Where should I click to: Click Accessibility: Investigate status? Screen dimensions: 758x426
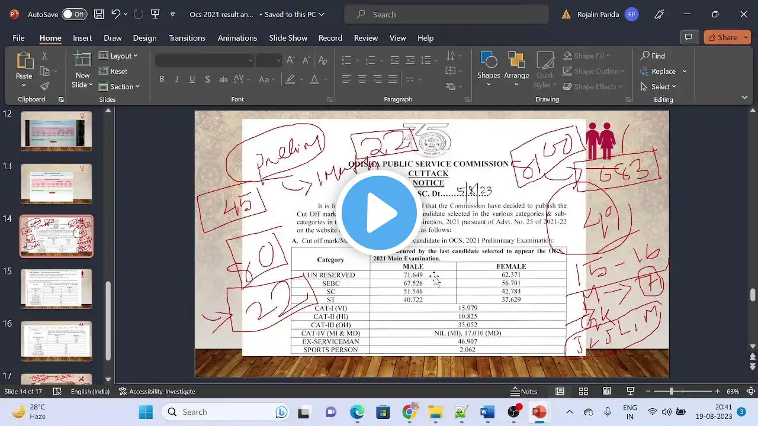[x=157, y=392]
